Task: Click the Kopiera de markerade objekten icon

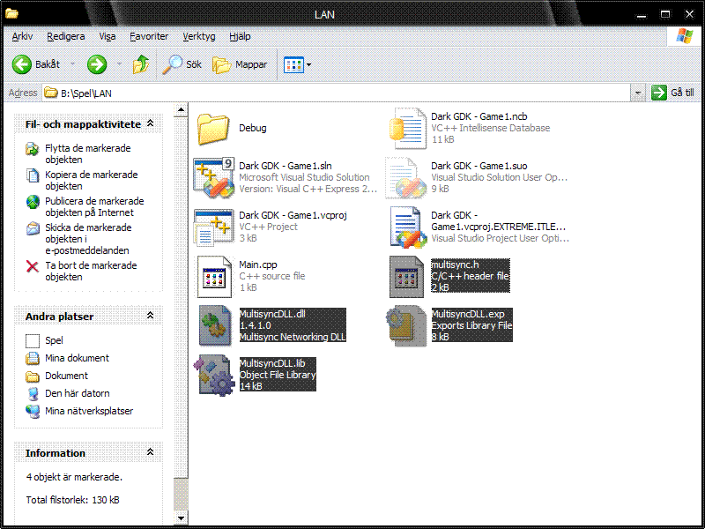Action: [33, 175]
